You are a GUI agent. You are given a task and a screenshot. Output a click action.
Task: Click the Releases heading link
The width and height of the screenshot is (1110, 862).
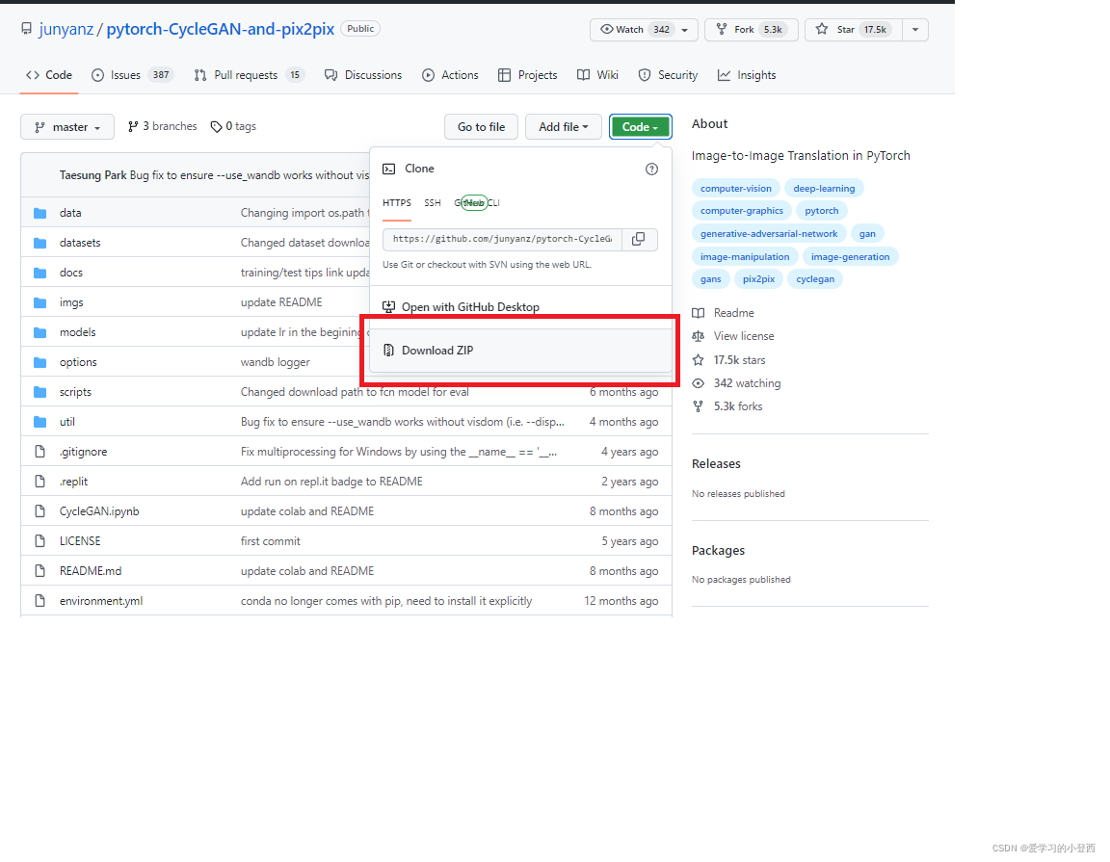coord(716,464)
